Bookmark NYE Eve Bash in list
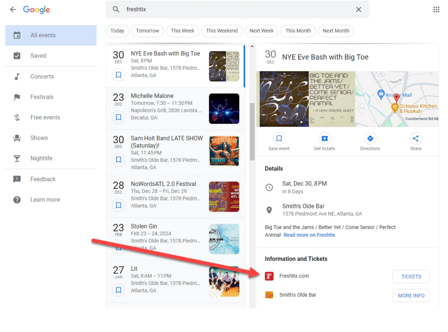The height and width of the screenshot is (332, 448). coord(118,75)
